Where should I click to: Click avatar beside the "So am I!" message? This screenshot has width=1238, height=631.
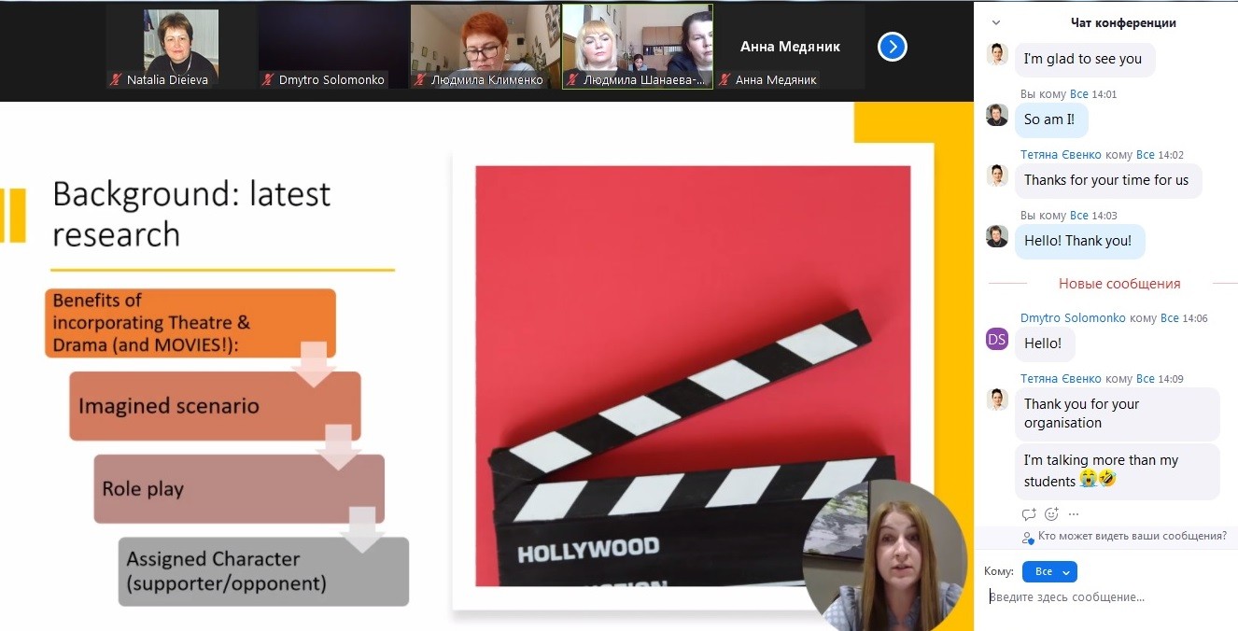click(997, 115)
